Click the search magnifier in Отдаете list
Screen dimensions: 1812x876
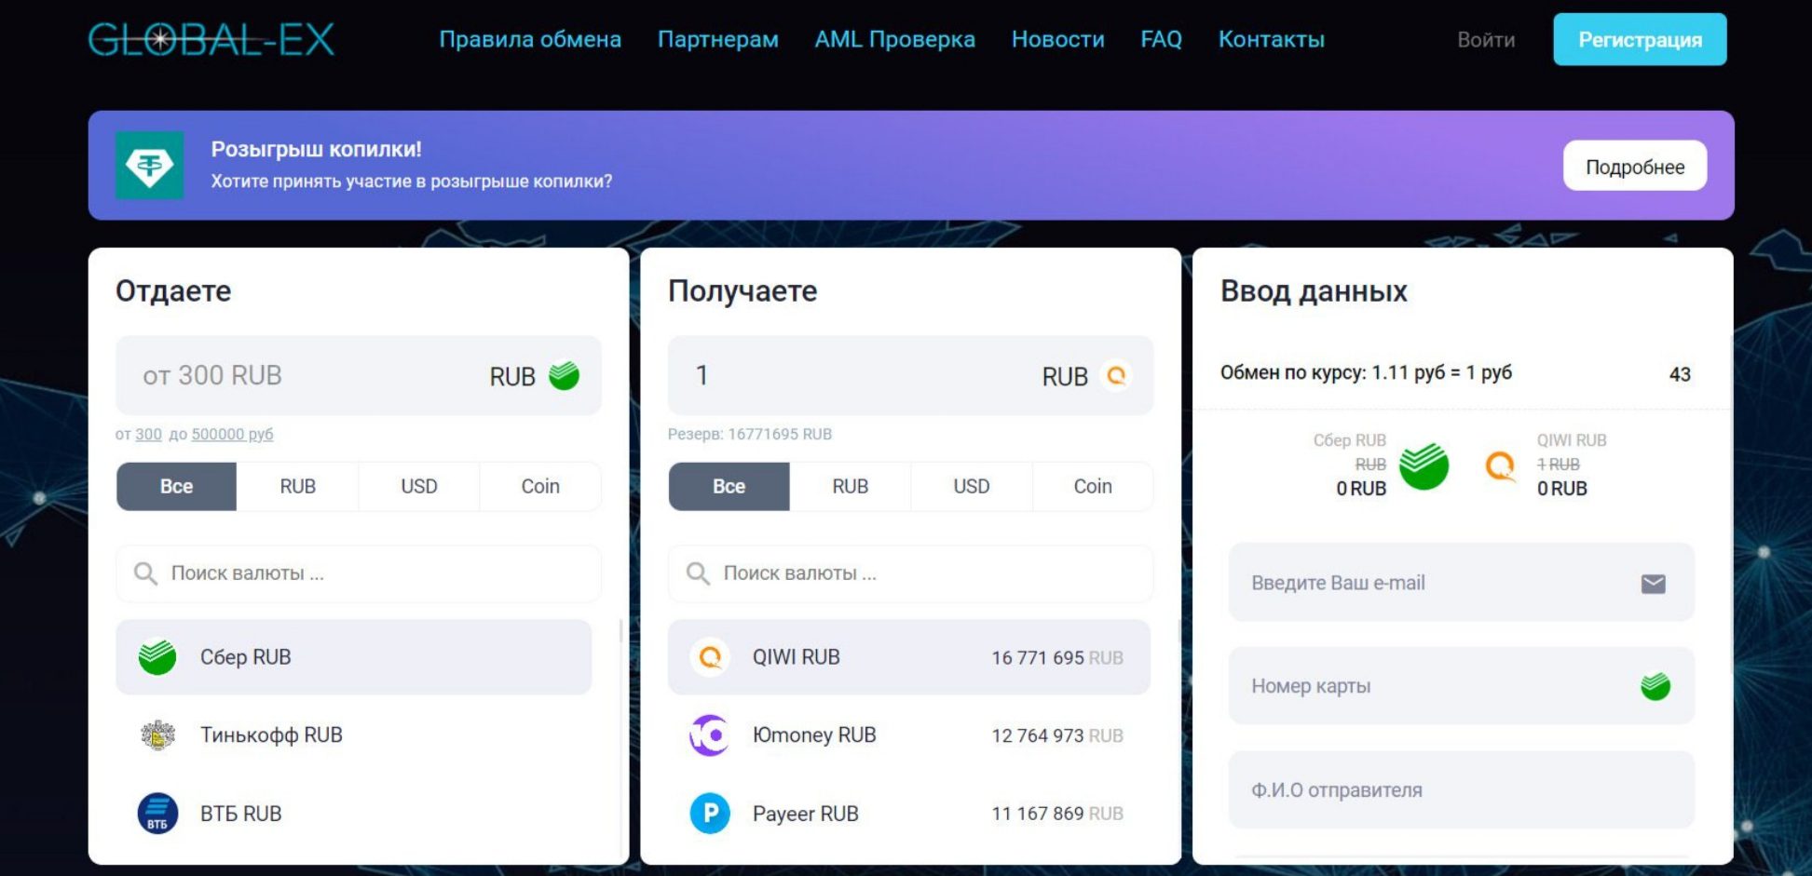pyautogui.click(x=145, y=573)
